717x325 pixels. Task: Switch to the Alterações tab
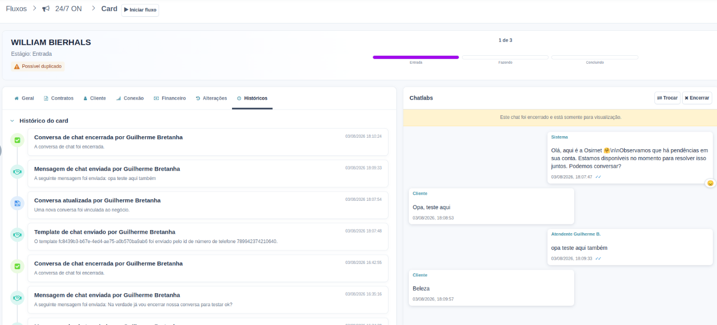click(211, 98)
